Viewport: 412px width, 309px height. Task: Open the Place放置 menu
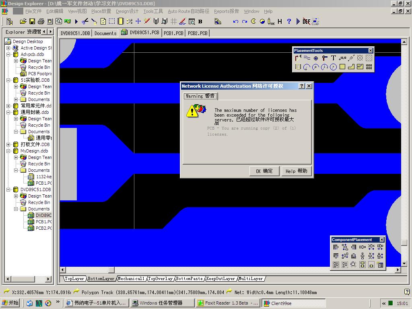tap(101, 11)
